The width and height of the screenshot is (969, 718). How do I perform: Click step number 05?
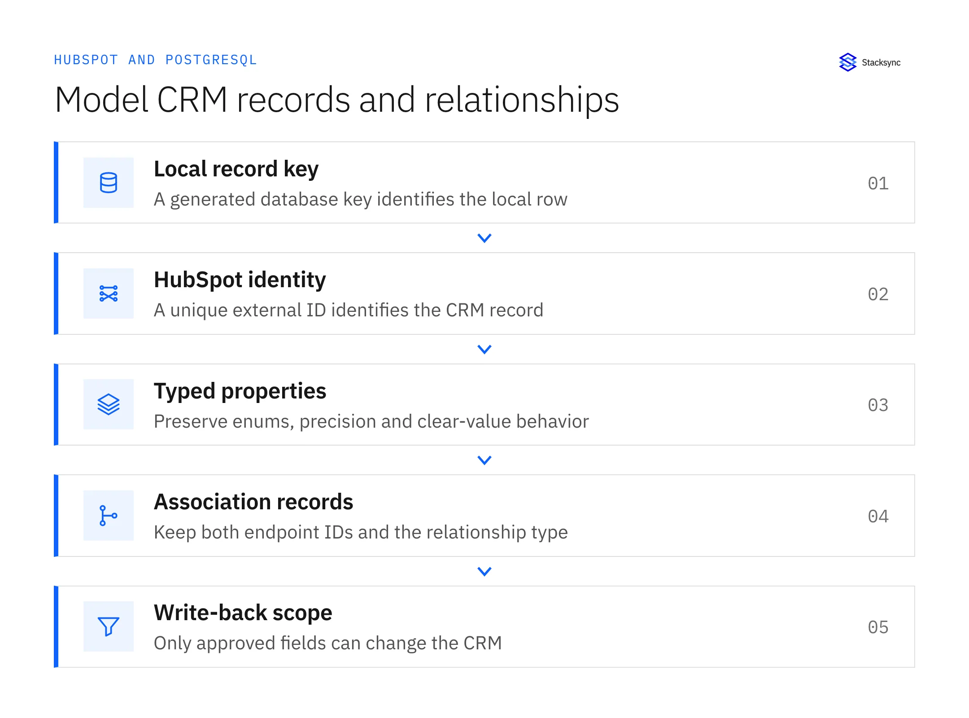tap(878, 627)
